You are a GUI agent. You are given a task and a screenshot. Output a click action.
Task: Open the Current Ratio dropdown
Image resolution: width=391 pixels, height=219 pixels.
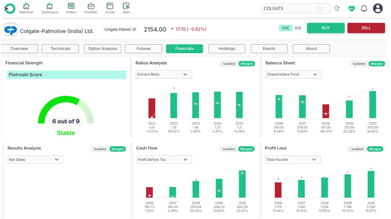coord(164,74)
